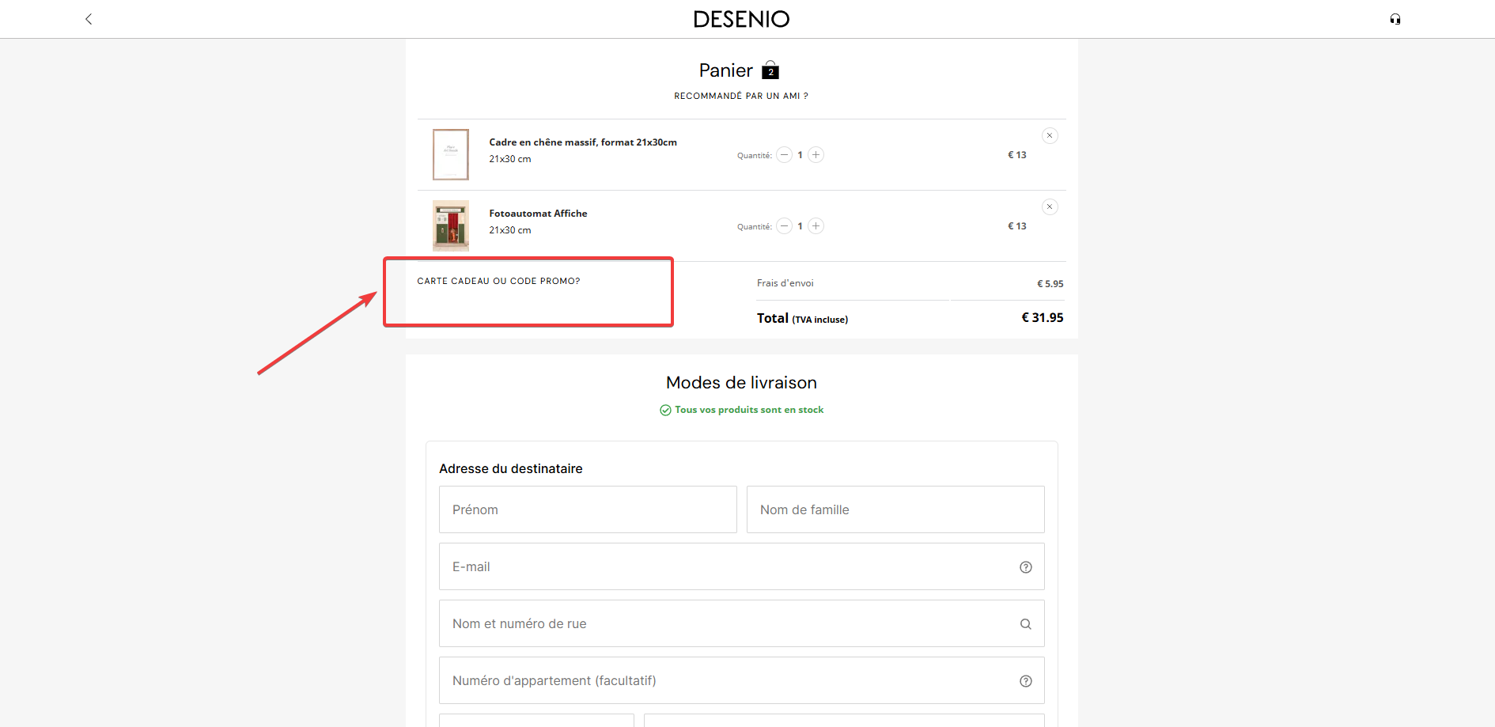Decrease quantity of Fotoautomat Affiche
The height and width of the screenshot is (727, 1495).
click(784, 226)
